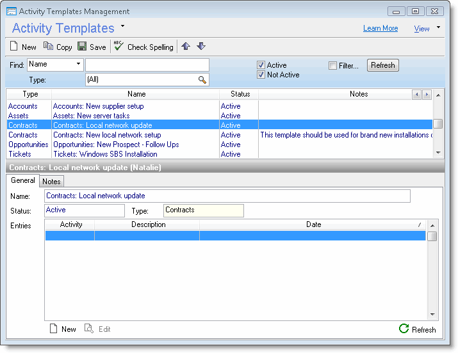Toggle the Not Active checkbox
This screenshot has height=353, width=458.
click(261, 75)
